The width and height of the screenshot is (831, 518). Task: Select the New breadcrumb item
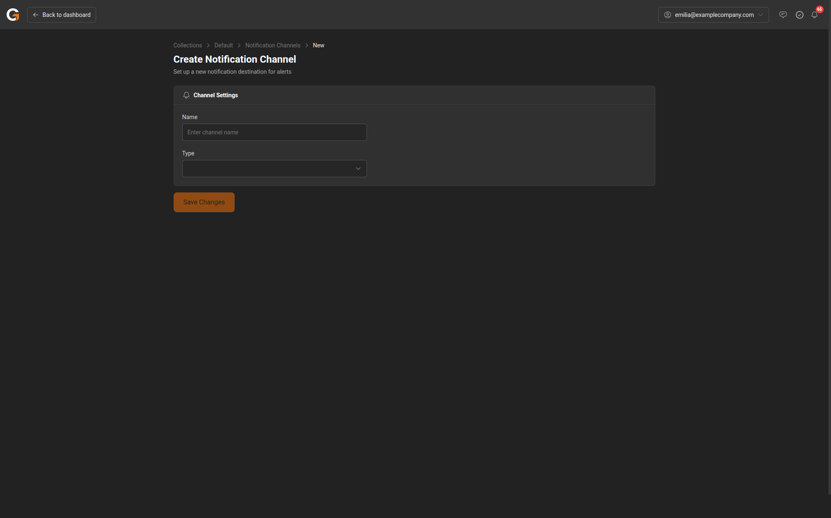click(318, 45)
